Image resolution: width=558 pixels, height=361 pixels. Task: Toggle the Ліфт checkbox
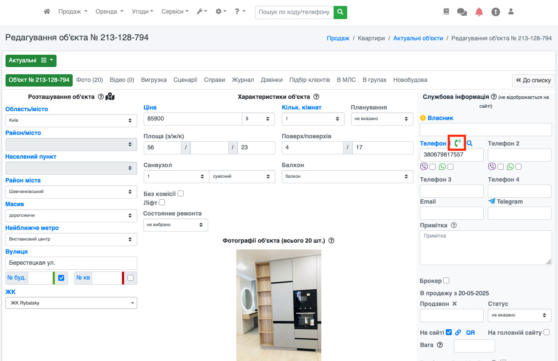coord(162,203)
